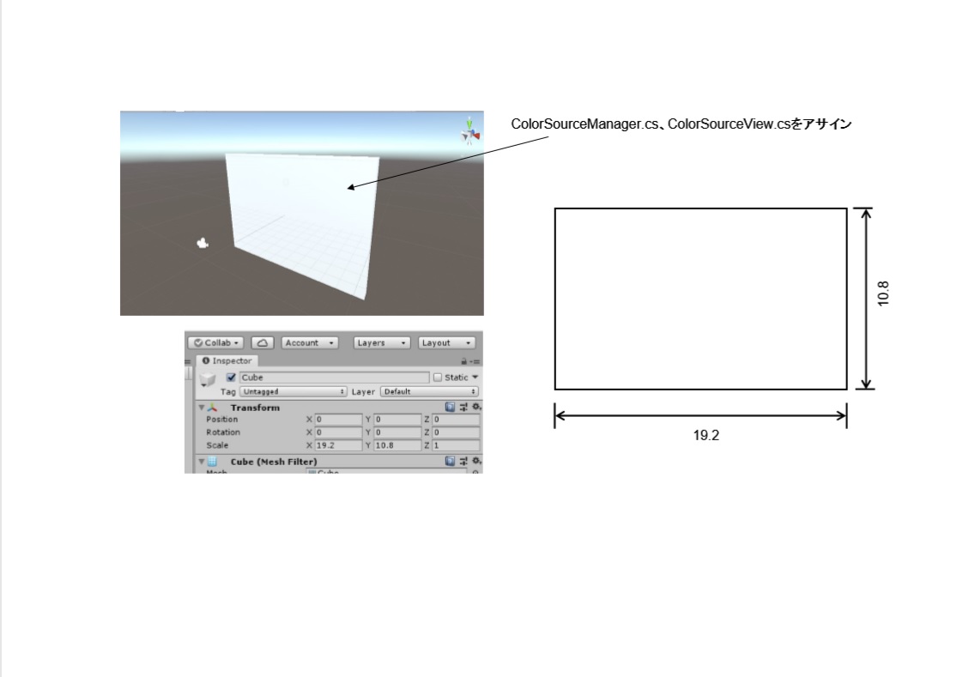Open Transform help reference icon
Image resolution: width=963 pixels, height=677 pixels.
(451, 407)
